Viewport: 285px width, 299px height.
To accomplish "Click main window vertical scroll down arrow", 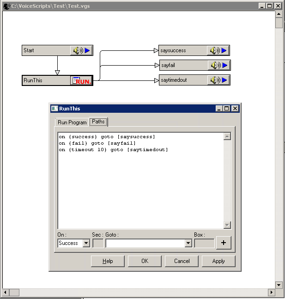I will point(279,285).
